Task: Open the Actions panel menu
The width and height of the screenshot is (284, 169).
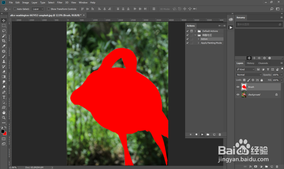Action: 224,26
